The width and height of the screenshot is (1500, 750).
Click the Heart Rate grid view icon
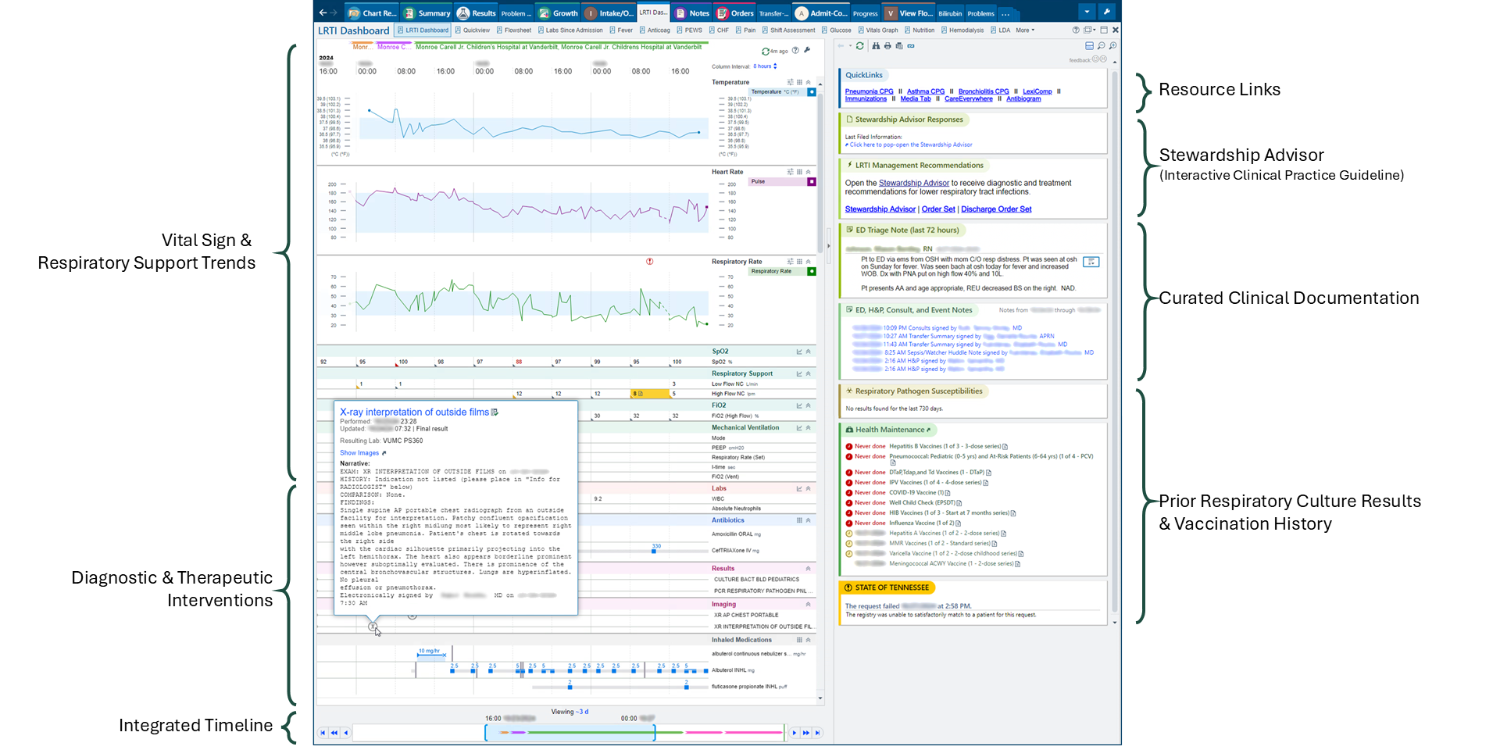[799, 172]
